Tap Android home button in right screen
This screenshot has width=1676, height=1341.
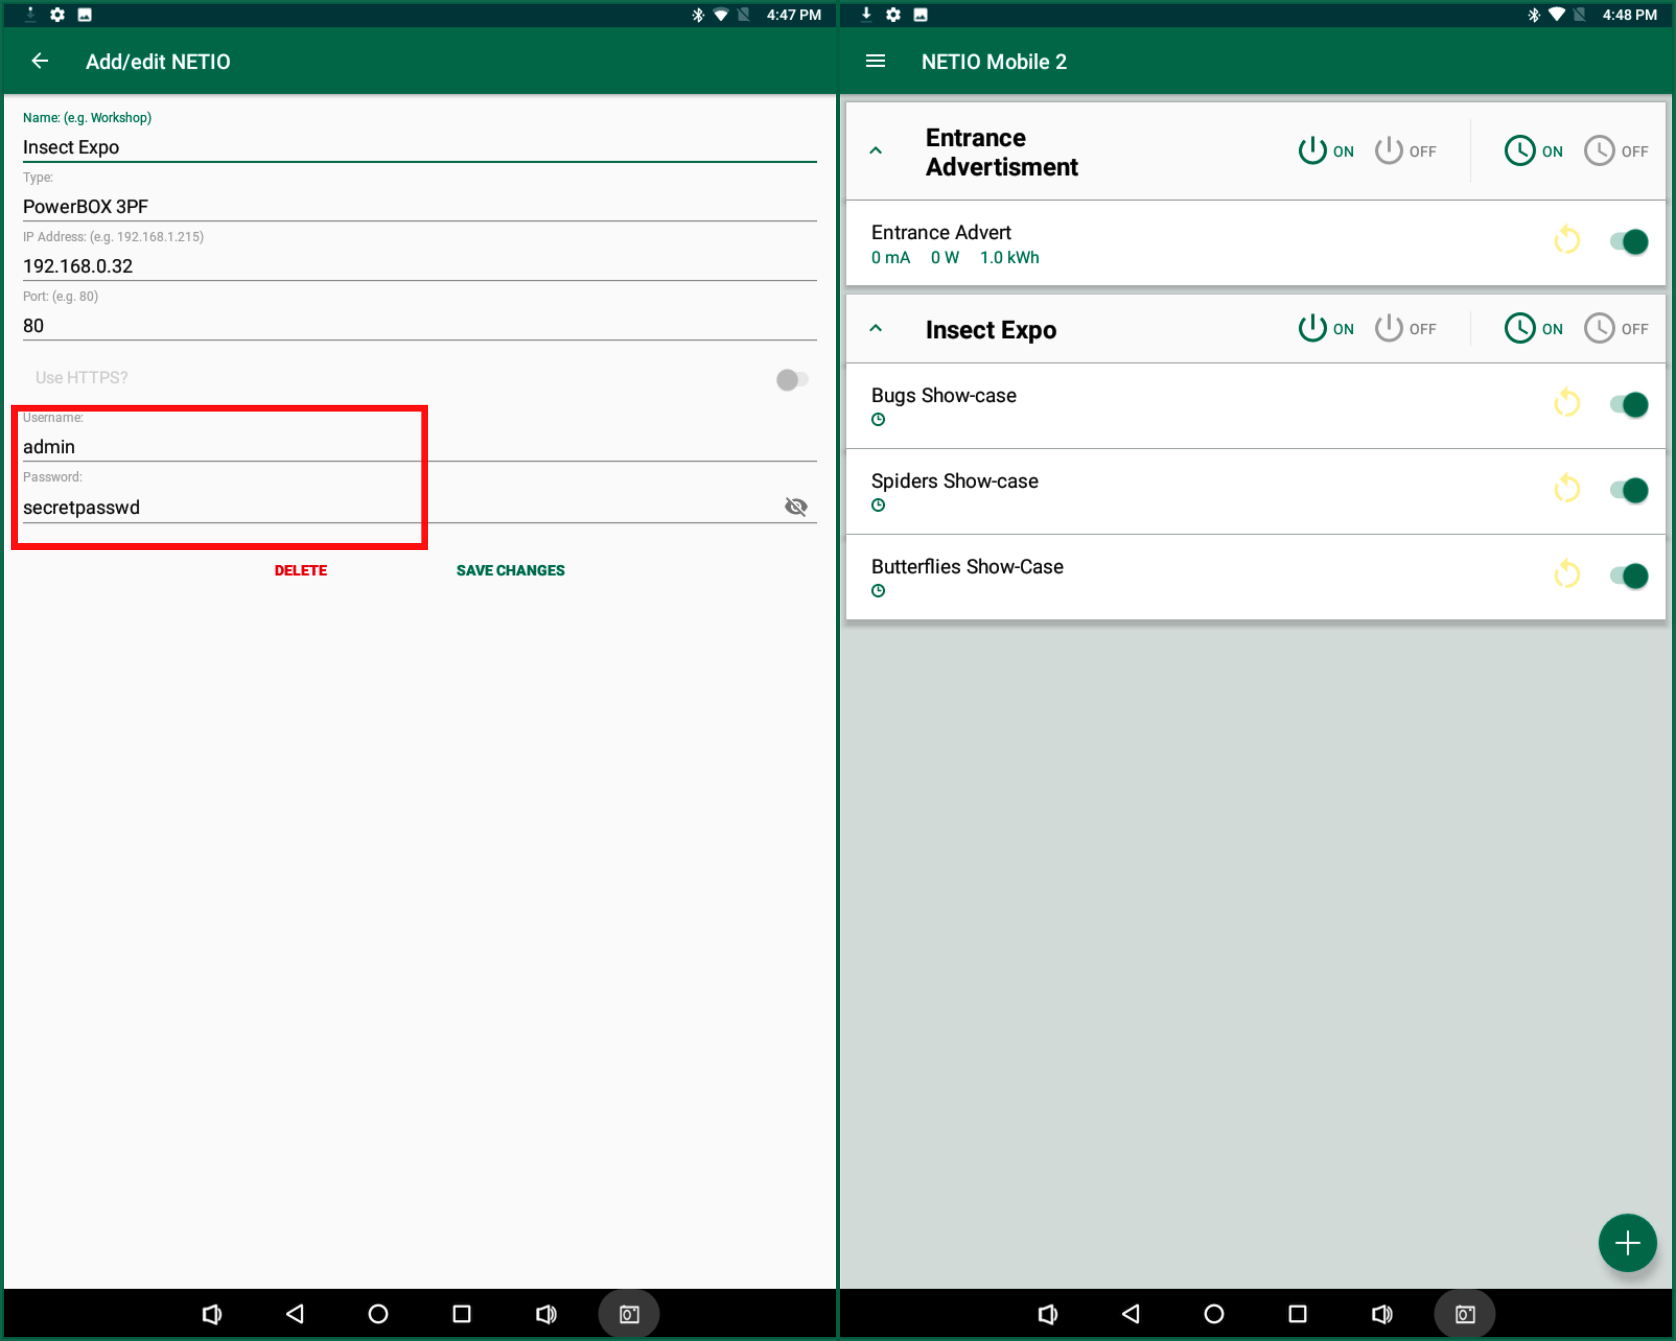[1214, 1314]
